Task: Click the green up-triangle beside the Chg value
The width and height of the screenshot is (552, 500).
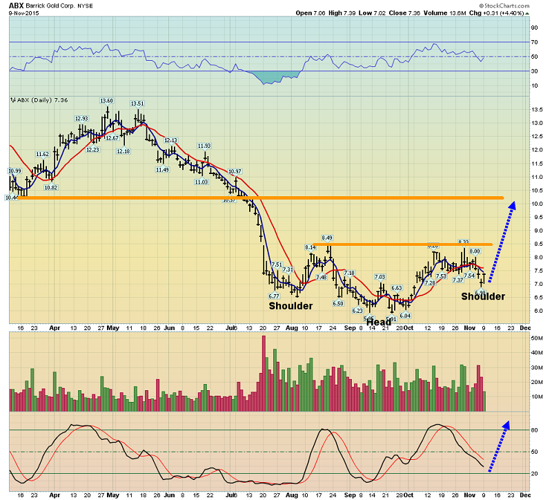Action: [x=527, y=14]
